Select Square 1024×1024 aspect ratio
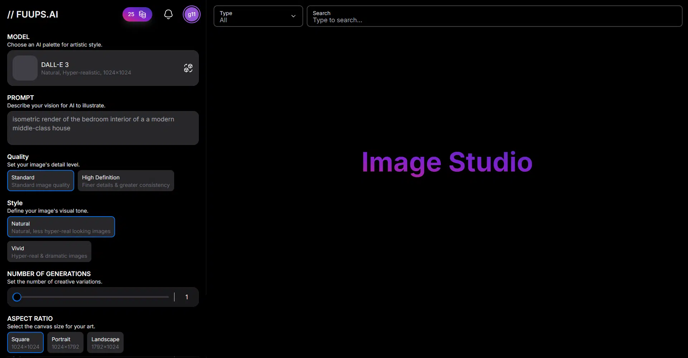This screenshot has height=358, width=688. [25, 343]
